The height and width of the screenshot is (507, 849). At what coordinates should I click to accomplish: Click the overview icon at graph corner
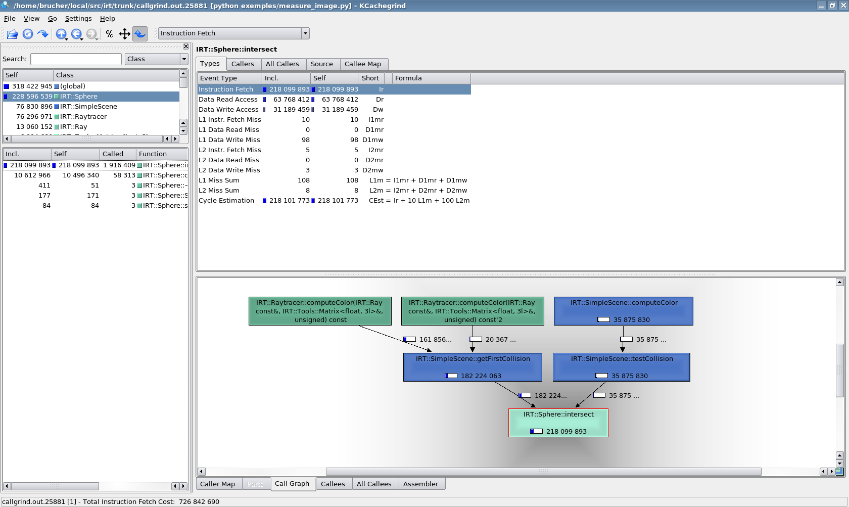point(839,471)
